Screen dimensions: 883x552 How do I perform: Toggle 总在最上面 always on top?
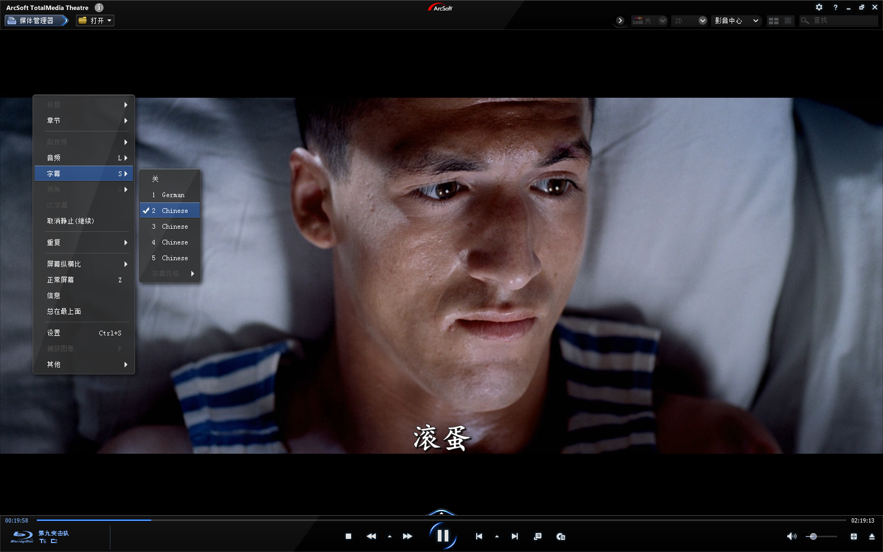pyautogui.click(x=84, y=311)
